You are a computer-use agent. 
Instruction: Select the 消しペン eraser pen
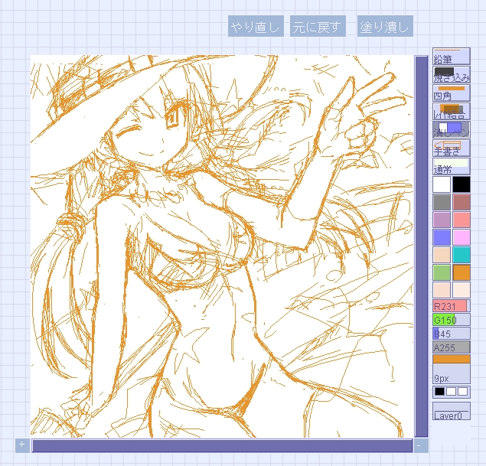(x=452, y=129)
